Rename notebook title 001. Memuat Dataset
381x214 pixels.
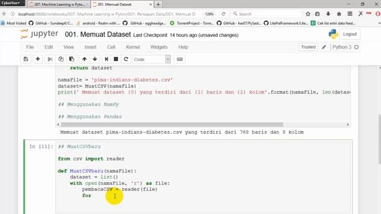pos(98,34)
